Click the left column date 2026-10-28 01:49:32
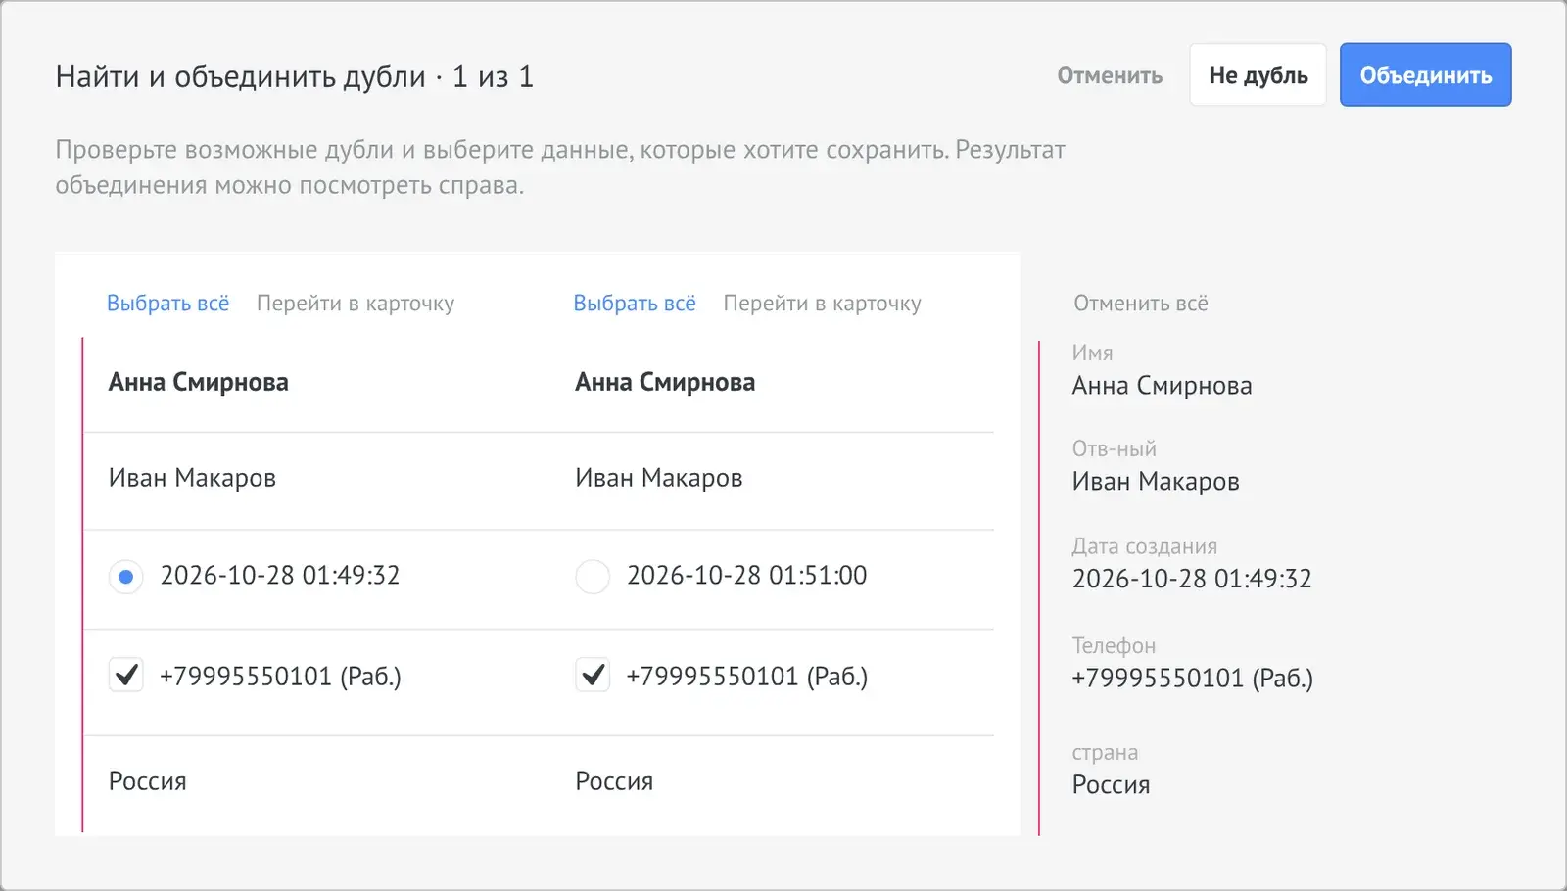Screen dimensions: 1567x891 (x=280, y=576)
